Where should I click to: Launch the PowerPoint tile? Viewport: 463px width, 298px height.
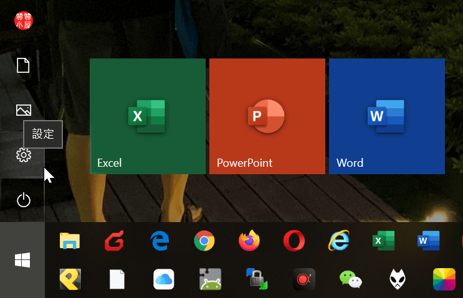coord(267,116)
